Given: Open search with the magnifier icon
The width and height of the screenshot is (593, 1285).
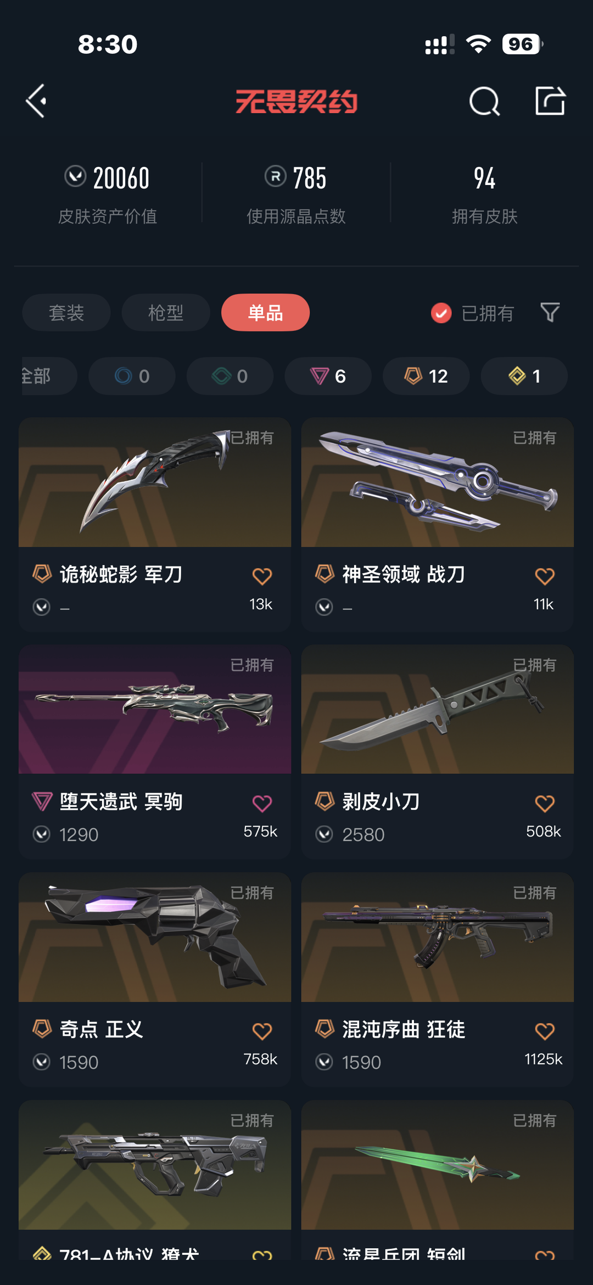Looking at the screenshot, I should tap(484, 101).
